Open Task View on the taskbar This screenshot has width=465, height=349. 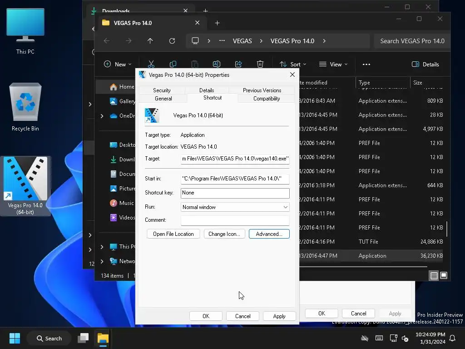(x=83, y=338)
